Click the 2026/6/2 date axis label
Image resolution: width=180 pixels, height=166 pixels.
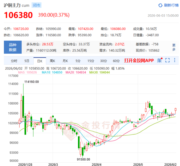170,165
